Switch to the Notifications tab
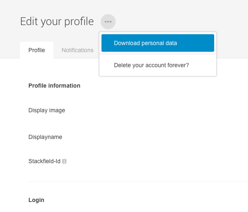This screenshot has height=212, width=248. [78, 50]
